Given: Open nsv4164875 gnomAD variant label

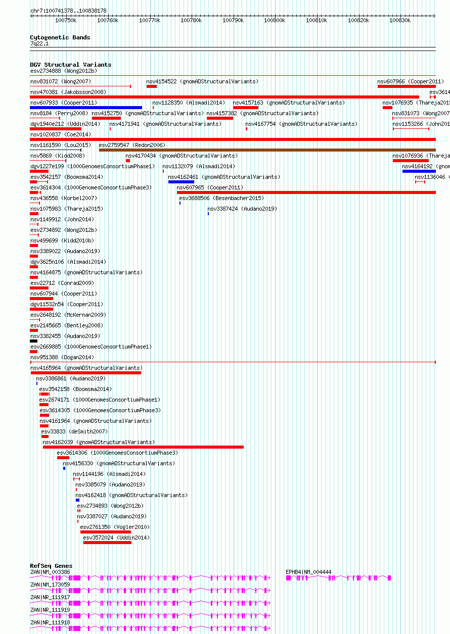Looking at the screenshot, I should [x=86, y=273].
